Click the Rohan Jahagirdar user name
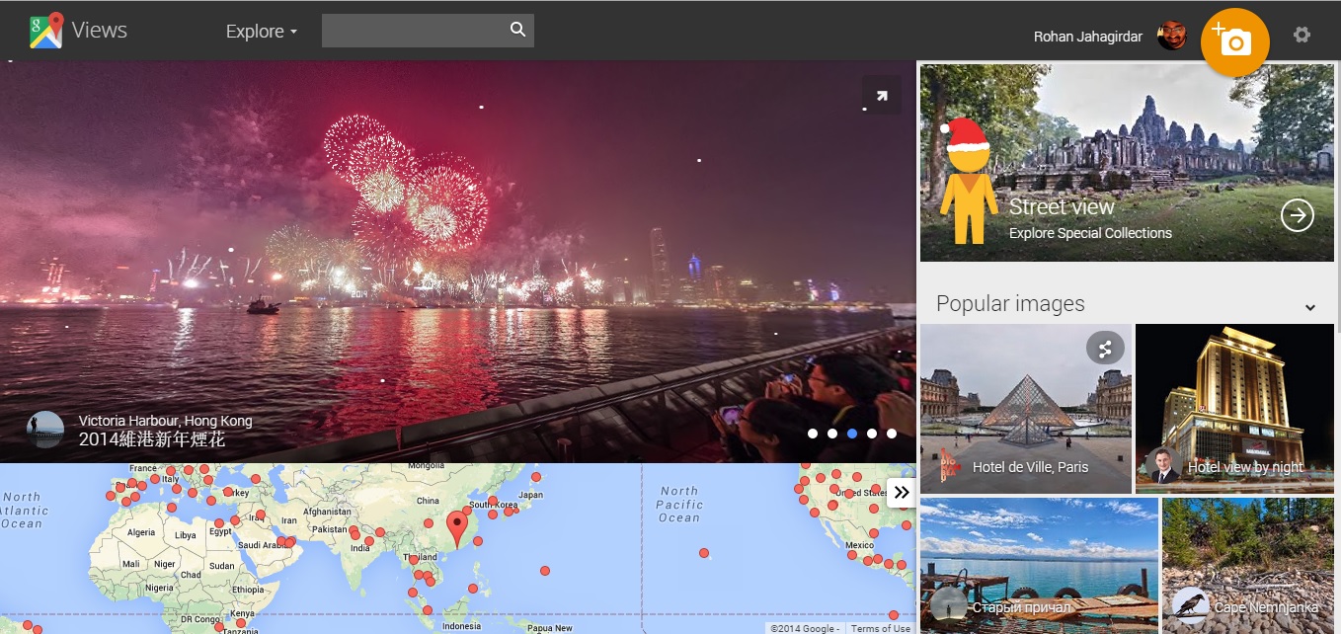This screenshot has height=634, width=1341. tap(1088, 37)
